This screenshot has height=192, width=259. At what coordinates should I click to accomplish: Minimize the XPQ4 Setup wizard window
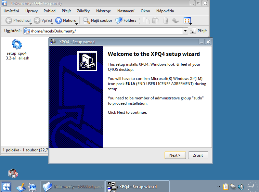pyautogui.click(x=201, y=42)
